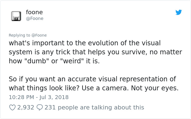Click the "10:28 PM" time text
191x119 pixels.
(x=22, y=97)
